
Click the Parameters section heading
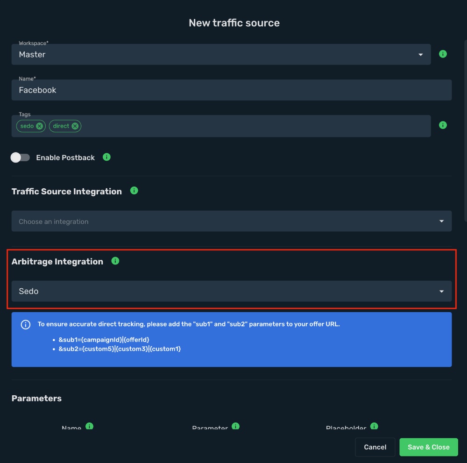pyautogui.click(x=36, y=399)
